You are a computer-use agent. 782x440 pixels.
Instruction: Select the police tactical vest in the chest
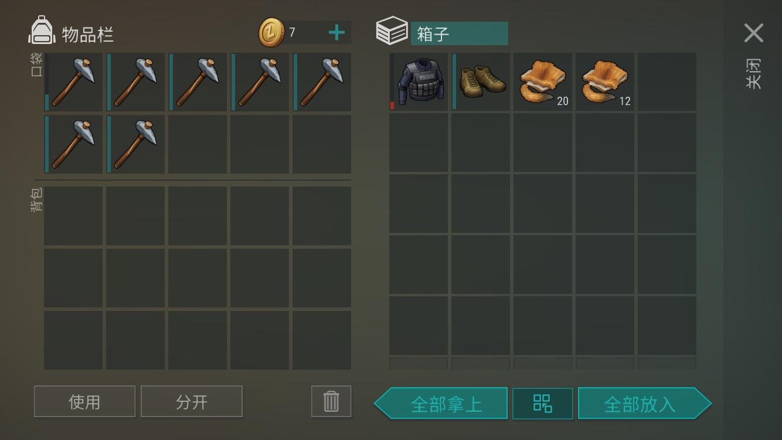click(419, 82)
